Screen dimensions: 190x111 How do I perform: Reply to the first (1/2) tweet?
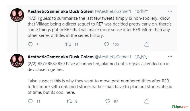pyautogui.click(x=30, y=44)
